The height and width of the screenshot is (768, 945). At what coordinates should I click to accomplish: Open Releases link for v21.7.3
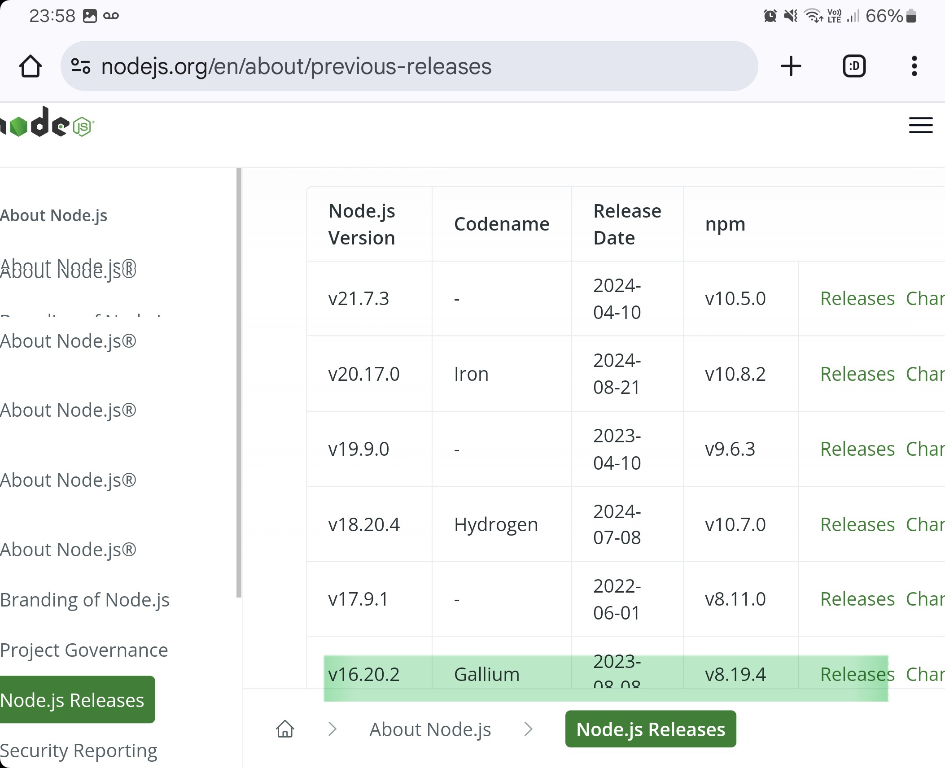click(x=857, y=299)
